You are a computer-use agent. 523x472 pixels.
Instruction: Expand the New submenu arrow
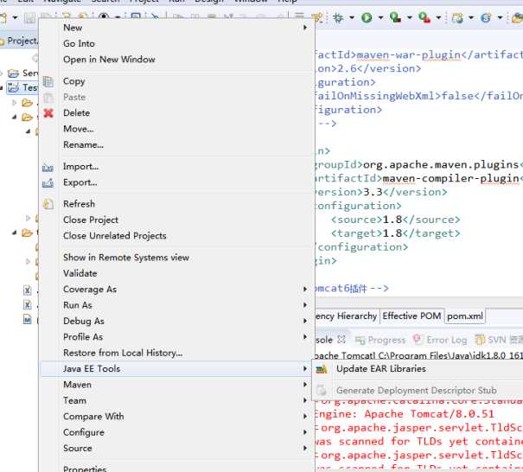point(305,28)
